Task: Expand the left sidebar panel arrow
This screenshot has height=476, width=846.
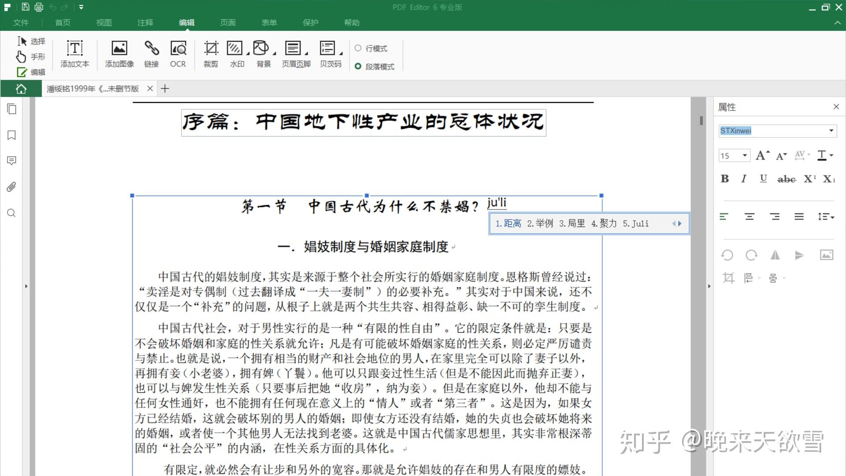Action: coord(26,286)
